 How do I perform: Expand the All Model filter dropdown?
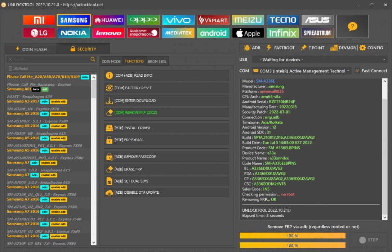[x=52, y=68]
